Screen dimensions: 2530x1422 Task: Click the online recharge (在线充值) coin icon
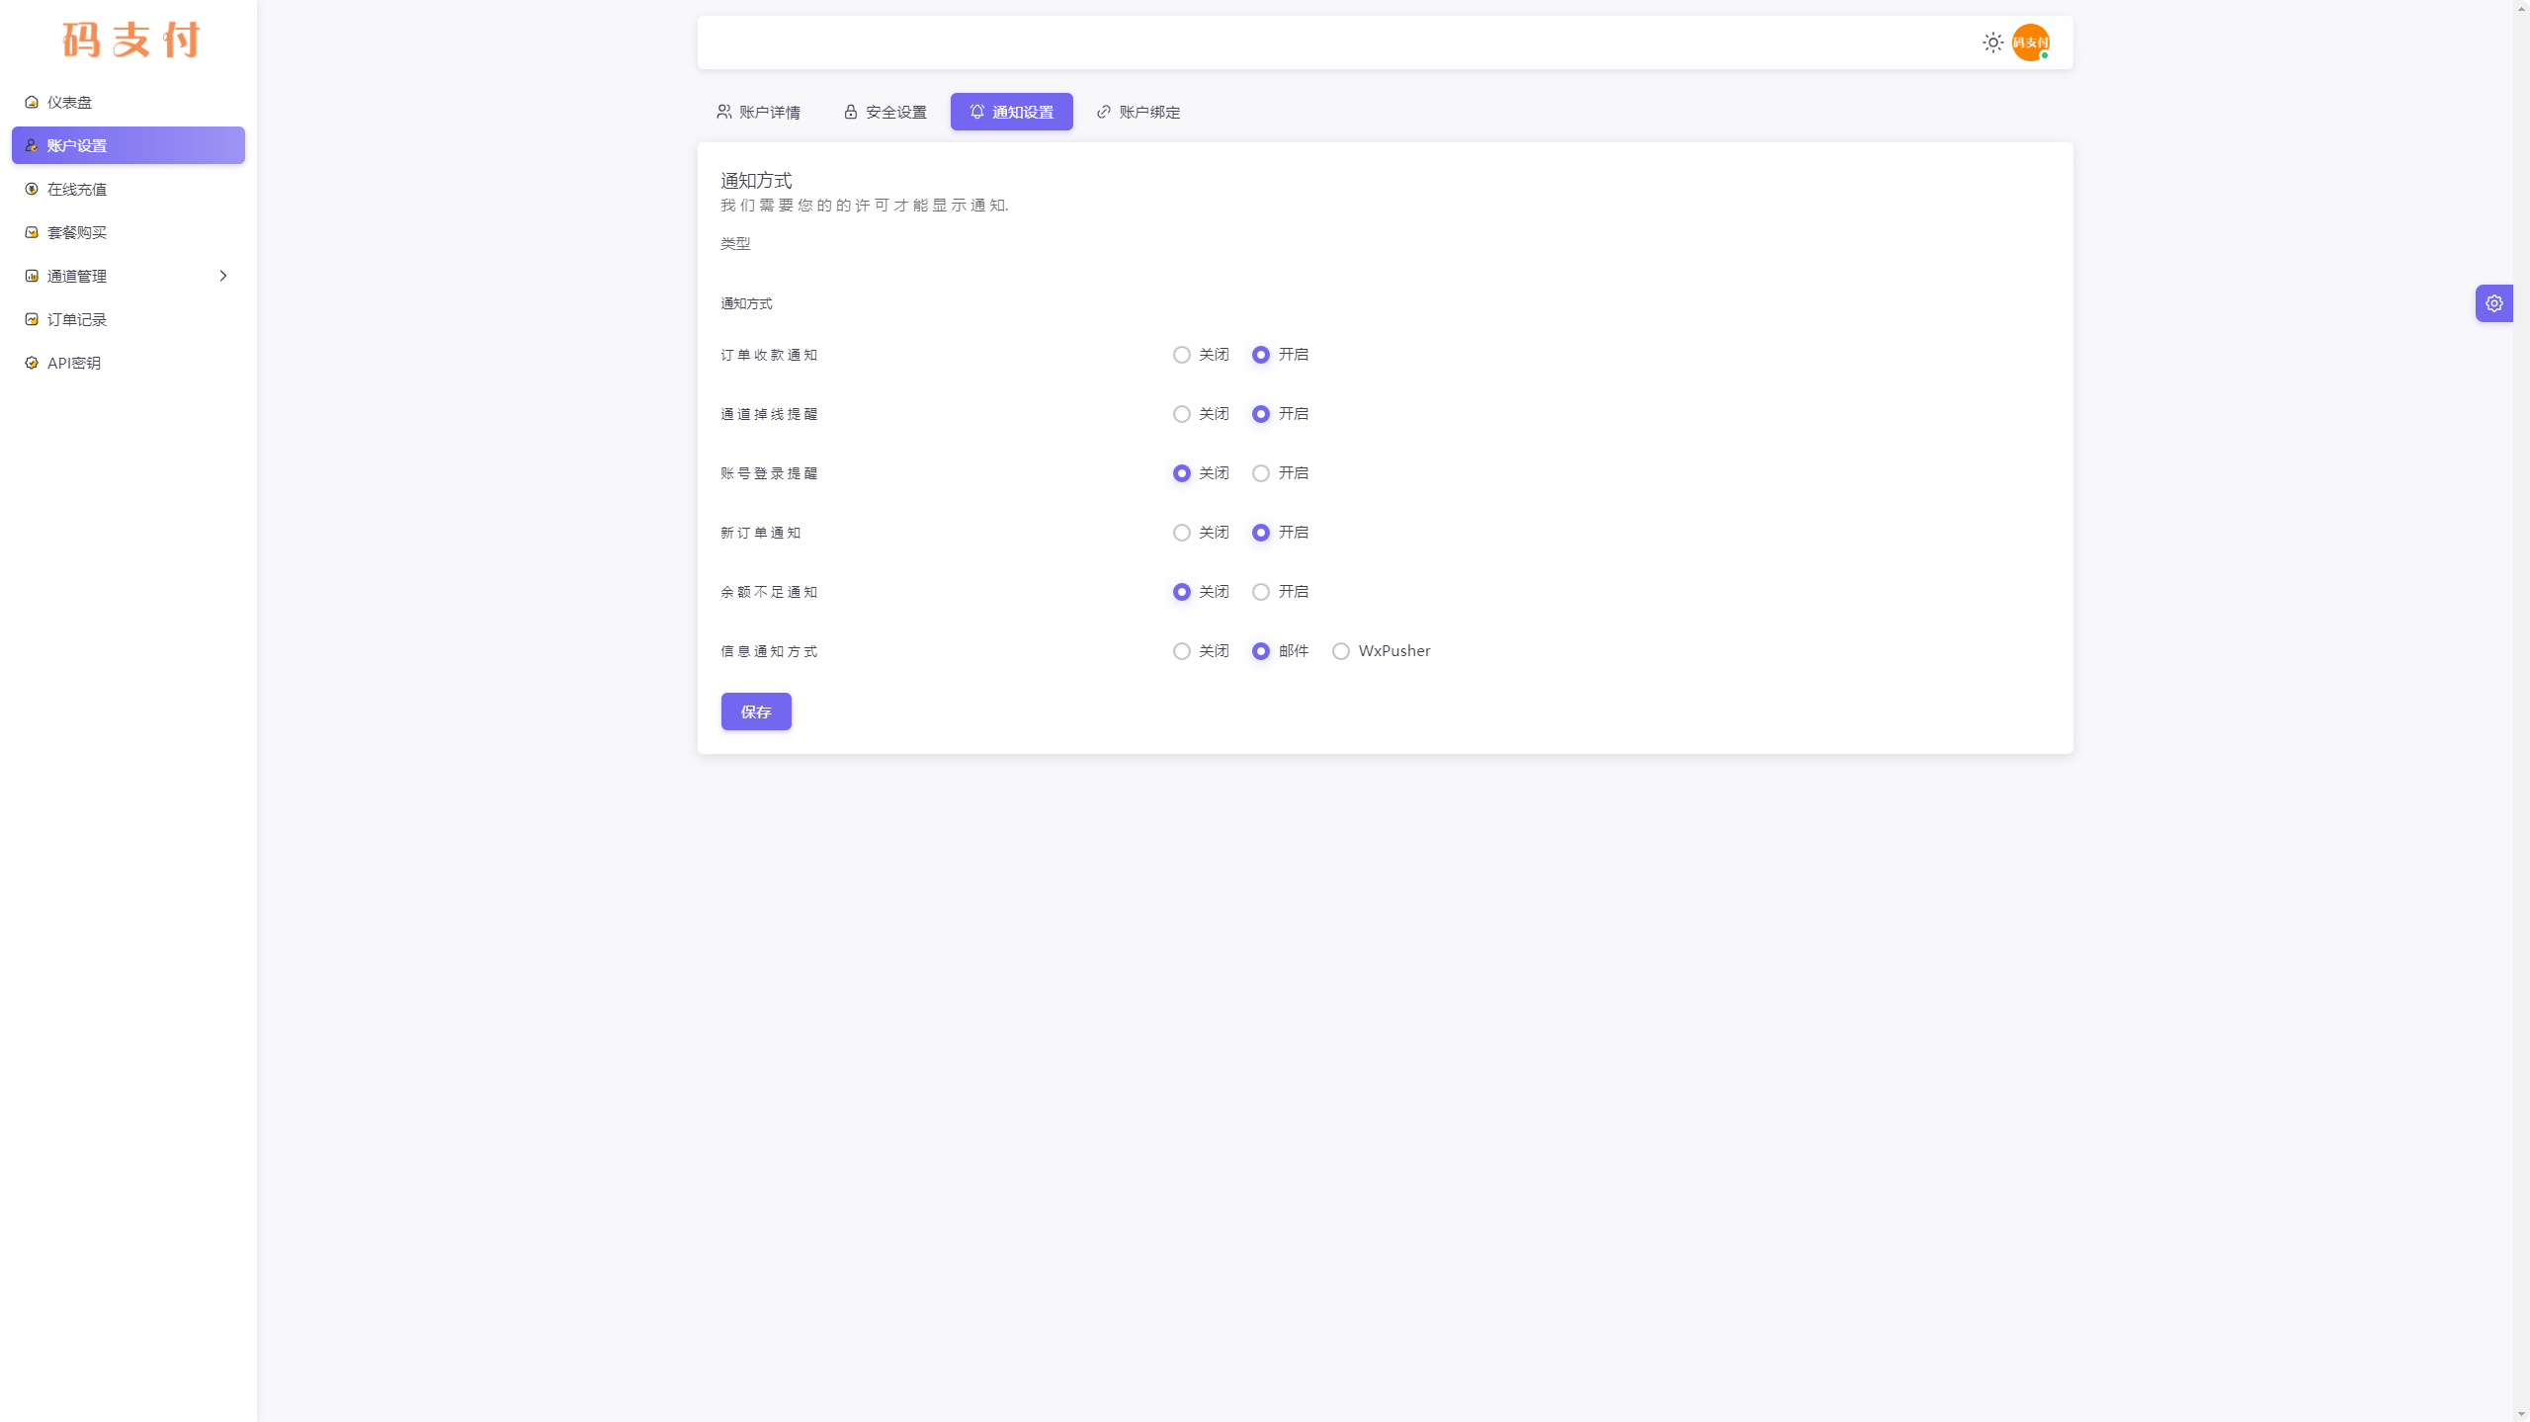(x=32, y=189)
